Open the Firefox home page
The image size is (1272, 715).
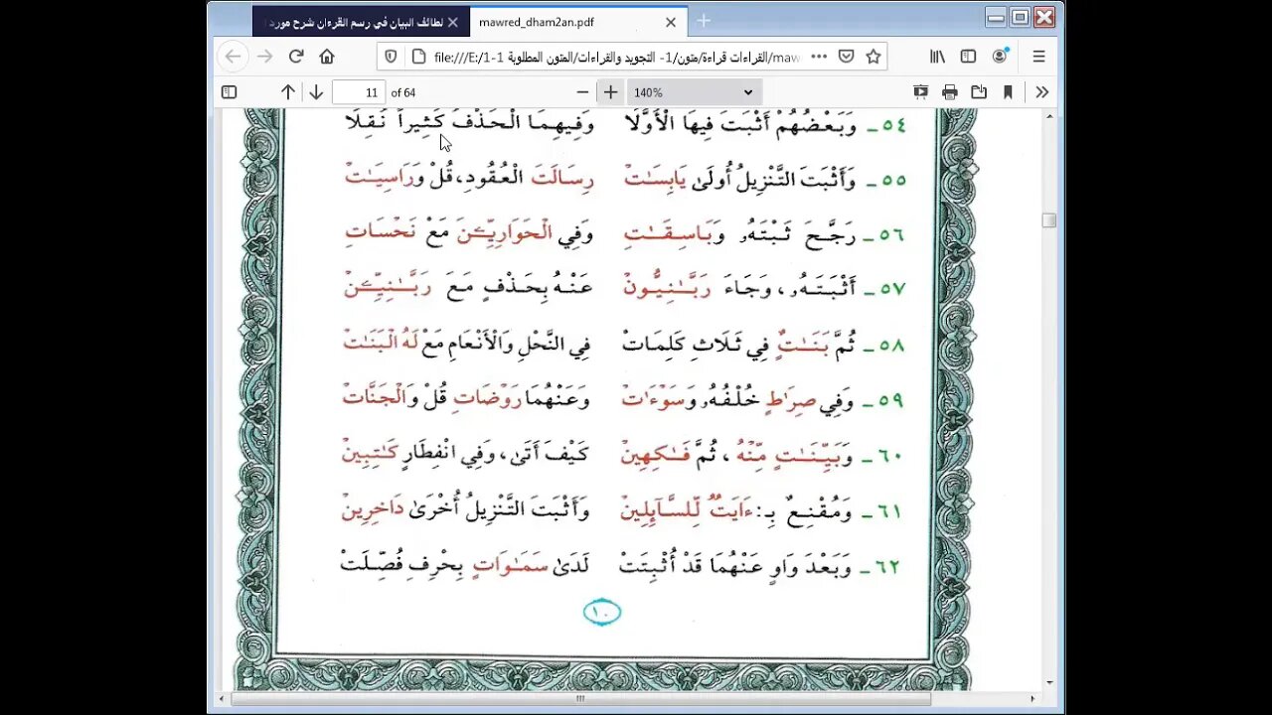click(327, 57)
